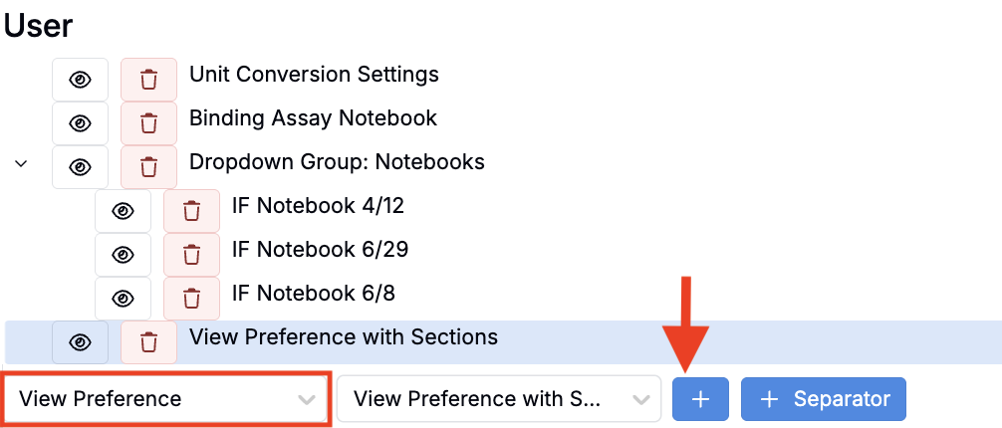Viewport: 1002px width, 428px height.
Task: Toggle visibility of Dropdown Group: Notebooks
Action: click(x=80, y=167)
